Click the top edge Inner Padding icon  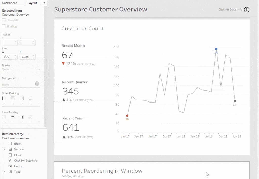(13, 117)
